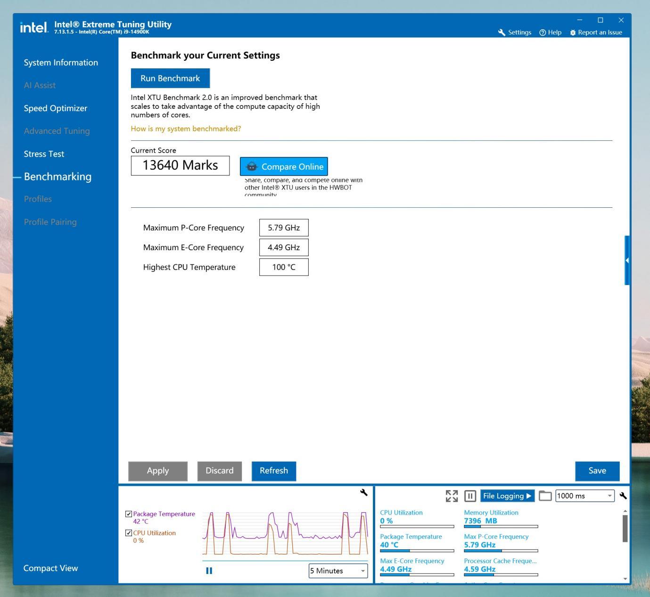This screenshot has width=650, height=597.
Task: Collapse the side panel using the right edge arrow
Action: [x=627, y=260]
